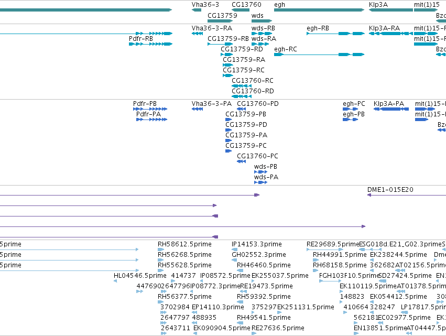The height and width of the screenshot is (336, 446).
Task: Click the CG13759-RD transcript
Action: 227,55
